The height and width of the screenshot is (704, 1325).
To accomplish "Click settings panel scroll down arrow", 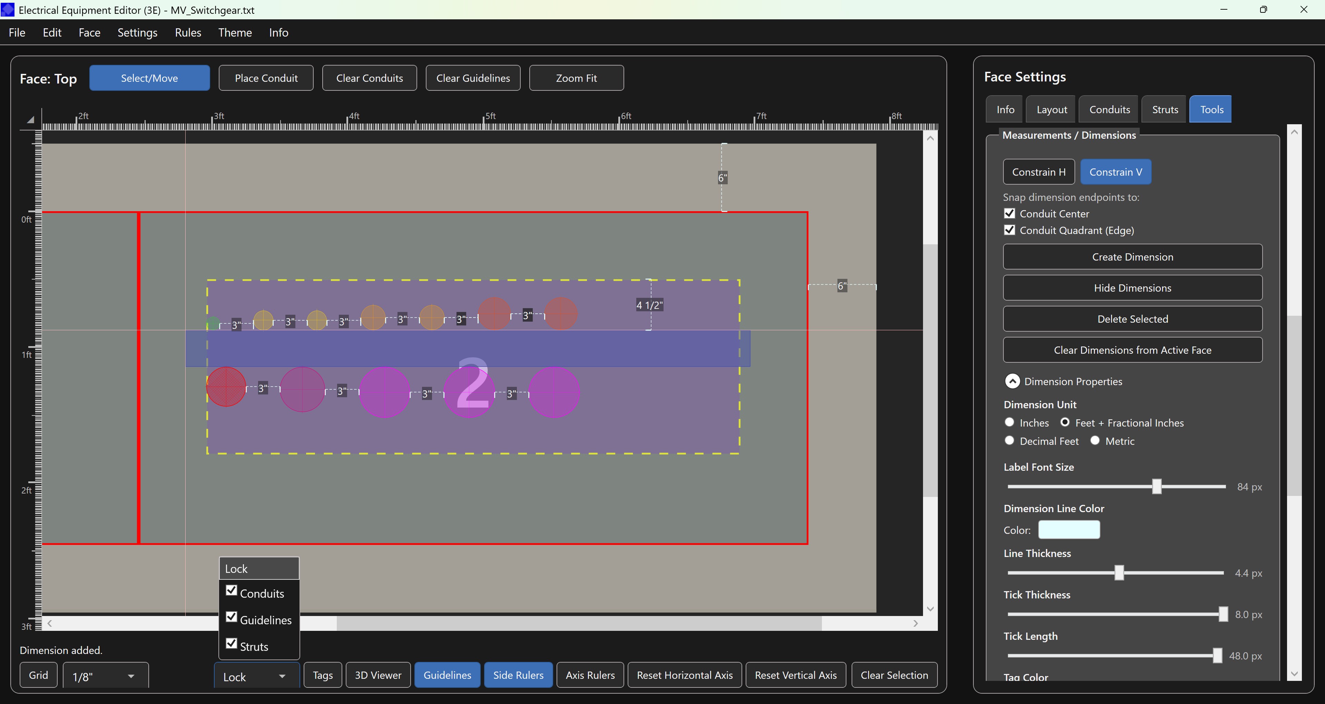I will [x=1294, y=673].
